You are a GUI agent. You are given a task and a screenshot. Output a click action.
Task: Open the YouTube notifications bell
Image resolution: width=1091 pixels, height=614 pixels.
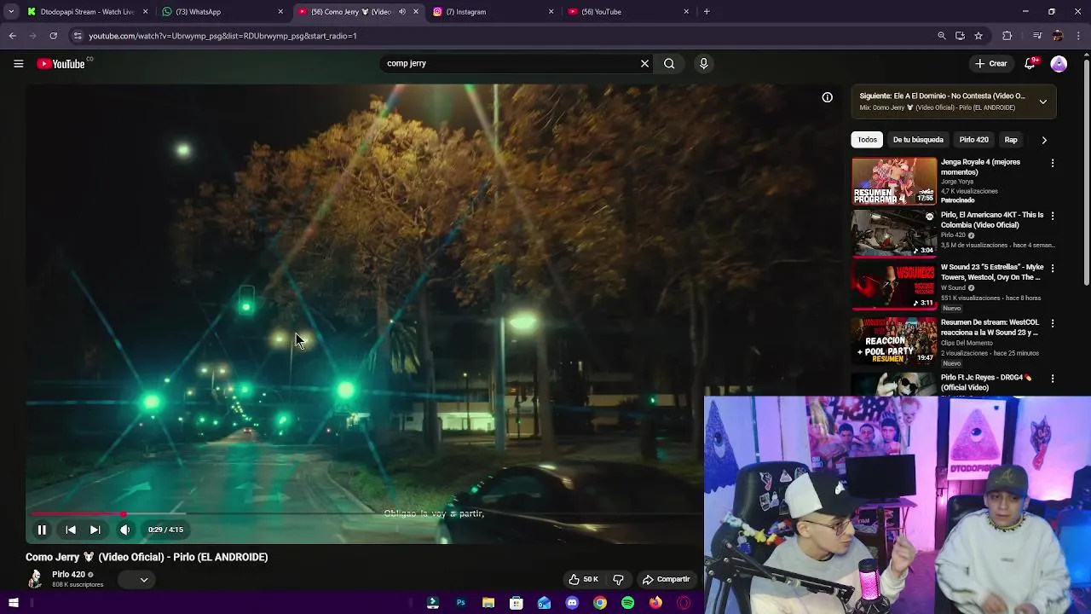[x=1030, y=64]
